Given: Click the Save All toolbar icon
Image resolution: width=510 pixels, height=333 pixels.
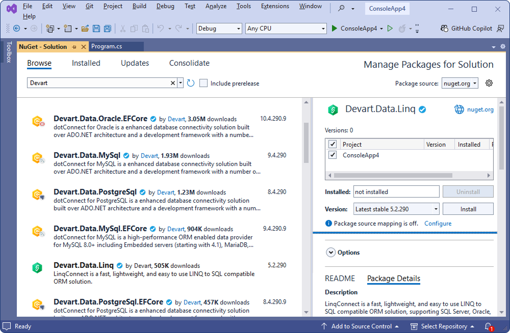Looking at the screenshot, I should [x=107, y=29].
